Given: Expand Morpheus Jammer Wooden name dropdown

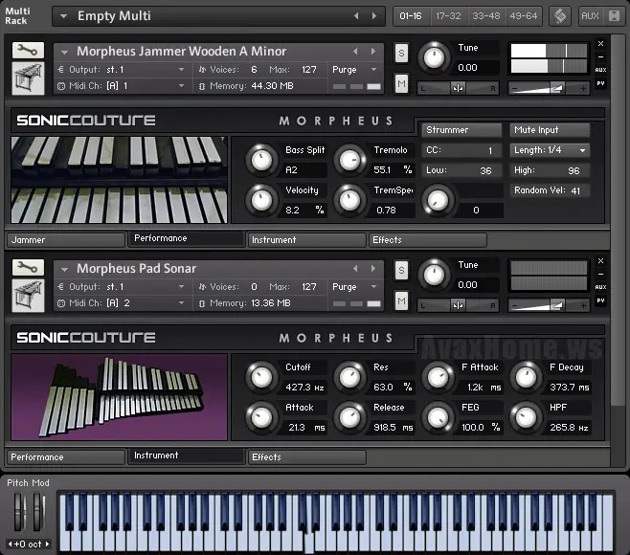Looking at the screenshot, I should pyautogui.click(x=64, y=53).
